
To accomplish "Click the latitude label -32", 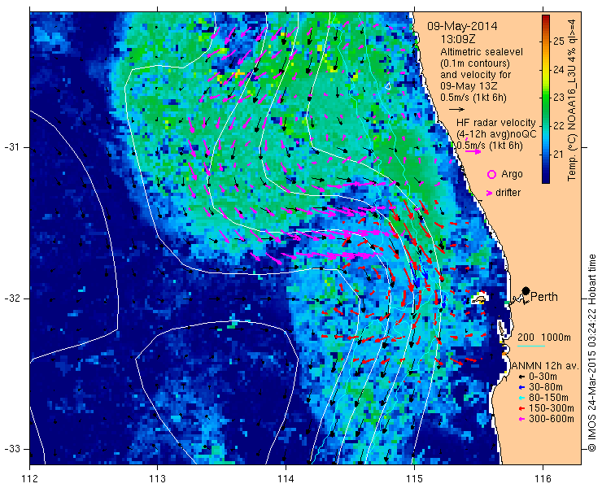I will click(12, 298).
